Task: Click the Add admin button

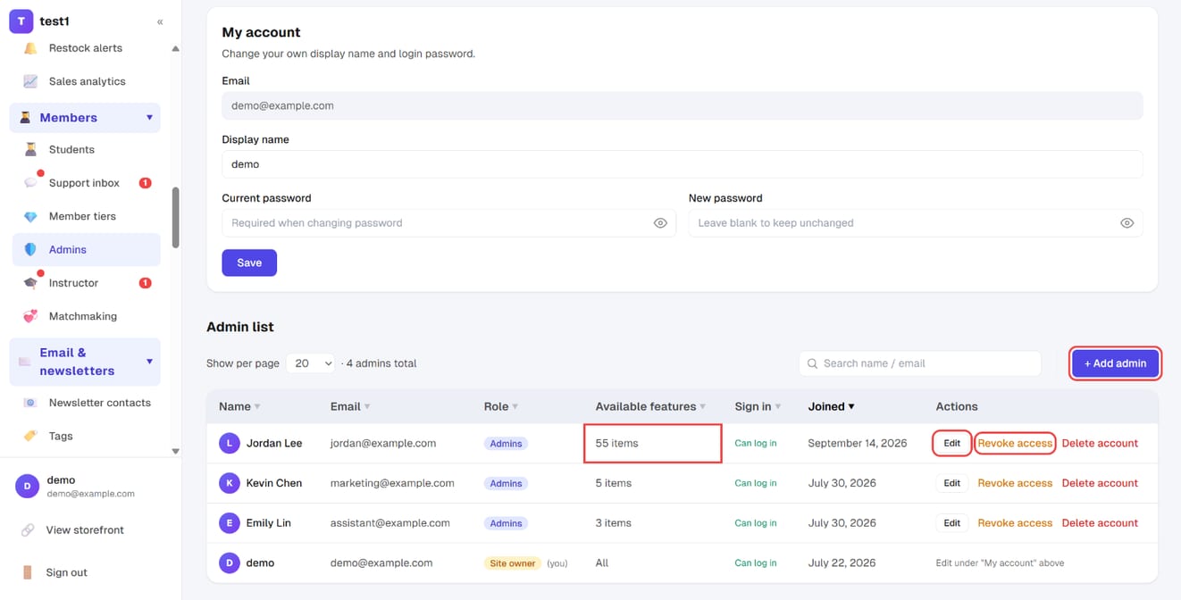Action: (x=1115, y=363)
